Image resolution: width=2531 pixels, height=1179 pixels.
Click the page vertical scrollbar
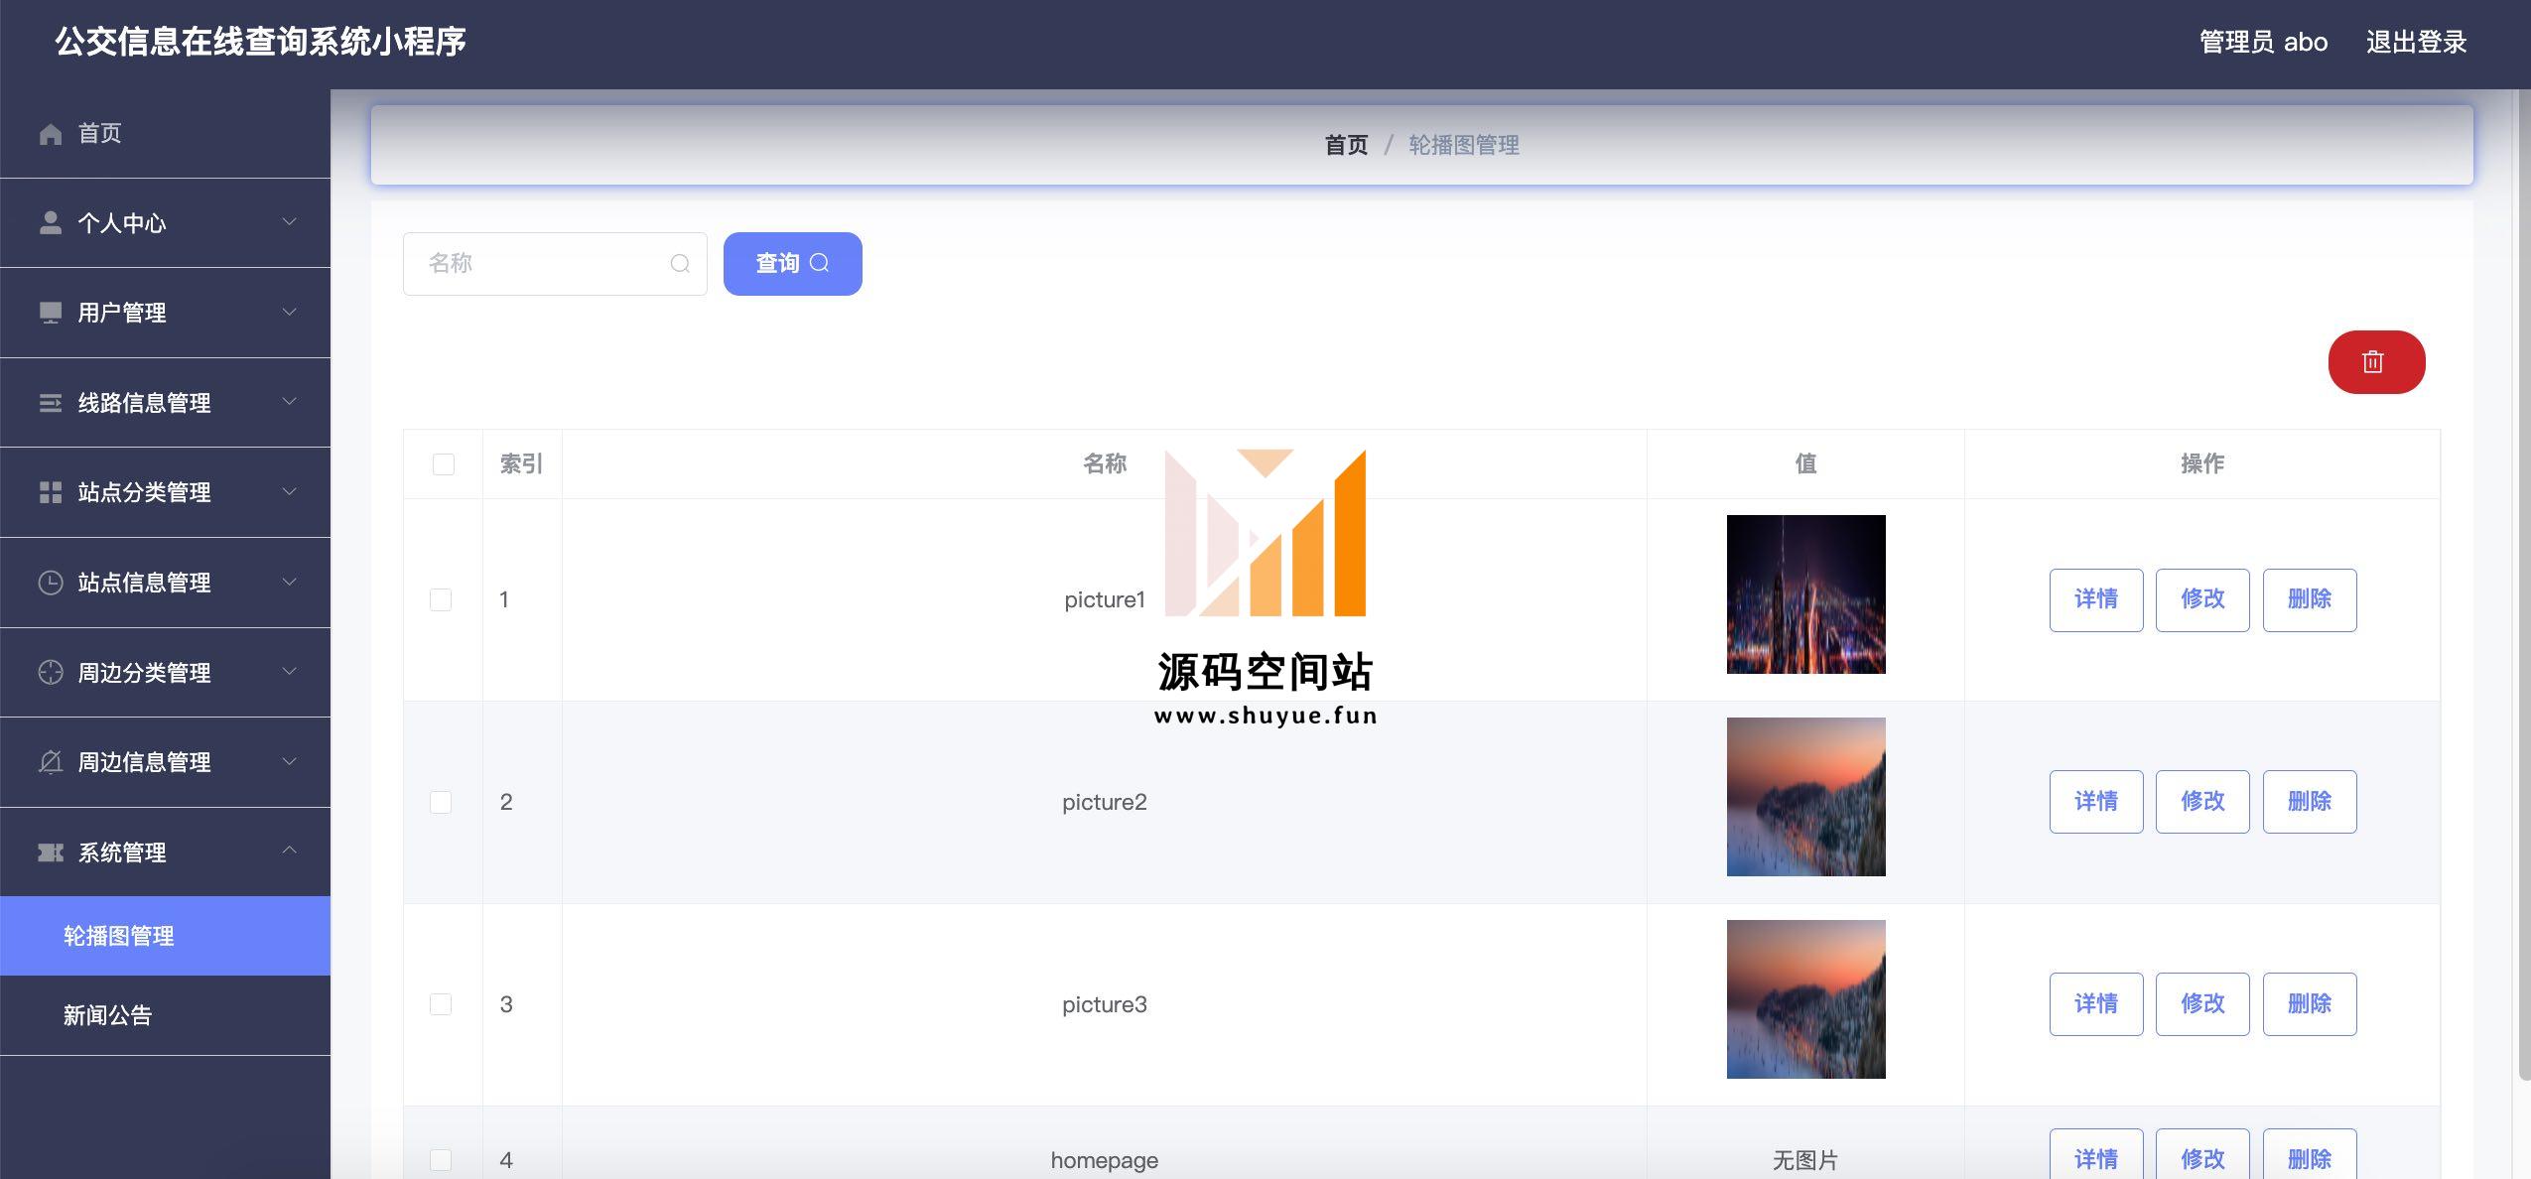2524,584
